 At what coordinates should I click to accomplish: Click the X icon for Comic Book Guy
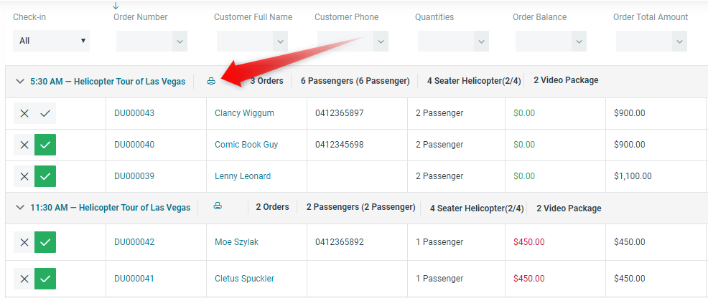(24, 145)
